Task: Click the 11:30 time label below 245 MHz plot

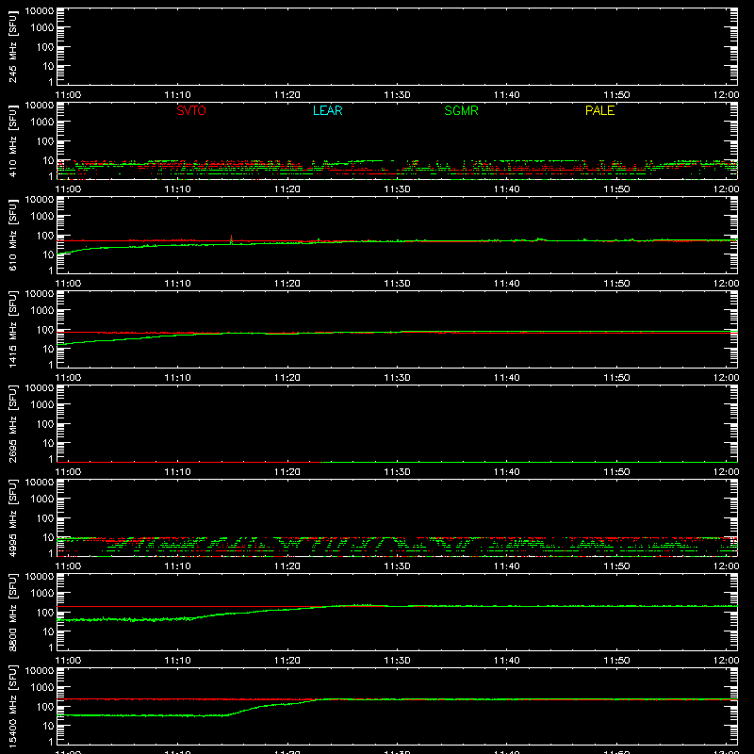Action: tap(397, 95)
